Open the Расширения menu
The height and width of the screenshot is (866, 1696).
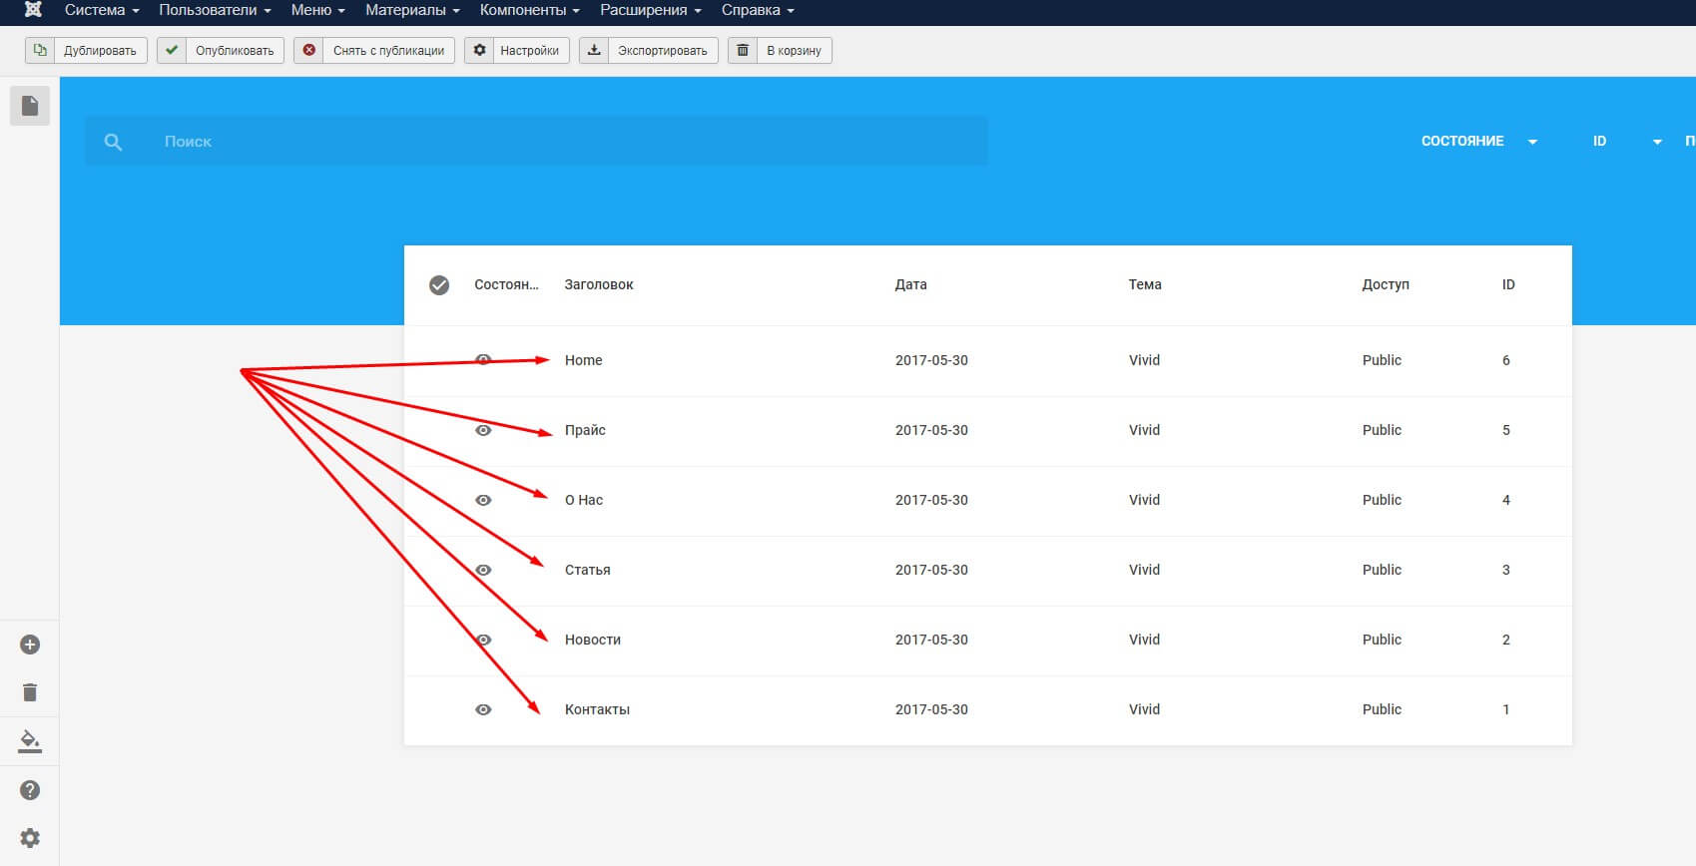[x=650, y=10]
